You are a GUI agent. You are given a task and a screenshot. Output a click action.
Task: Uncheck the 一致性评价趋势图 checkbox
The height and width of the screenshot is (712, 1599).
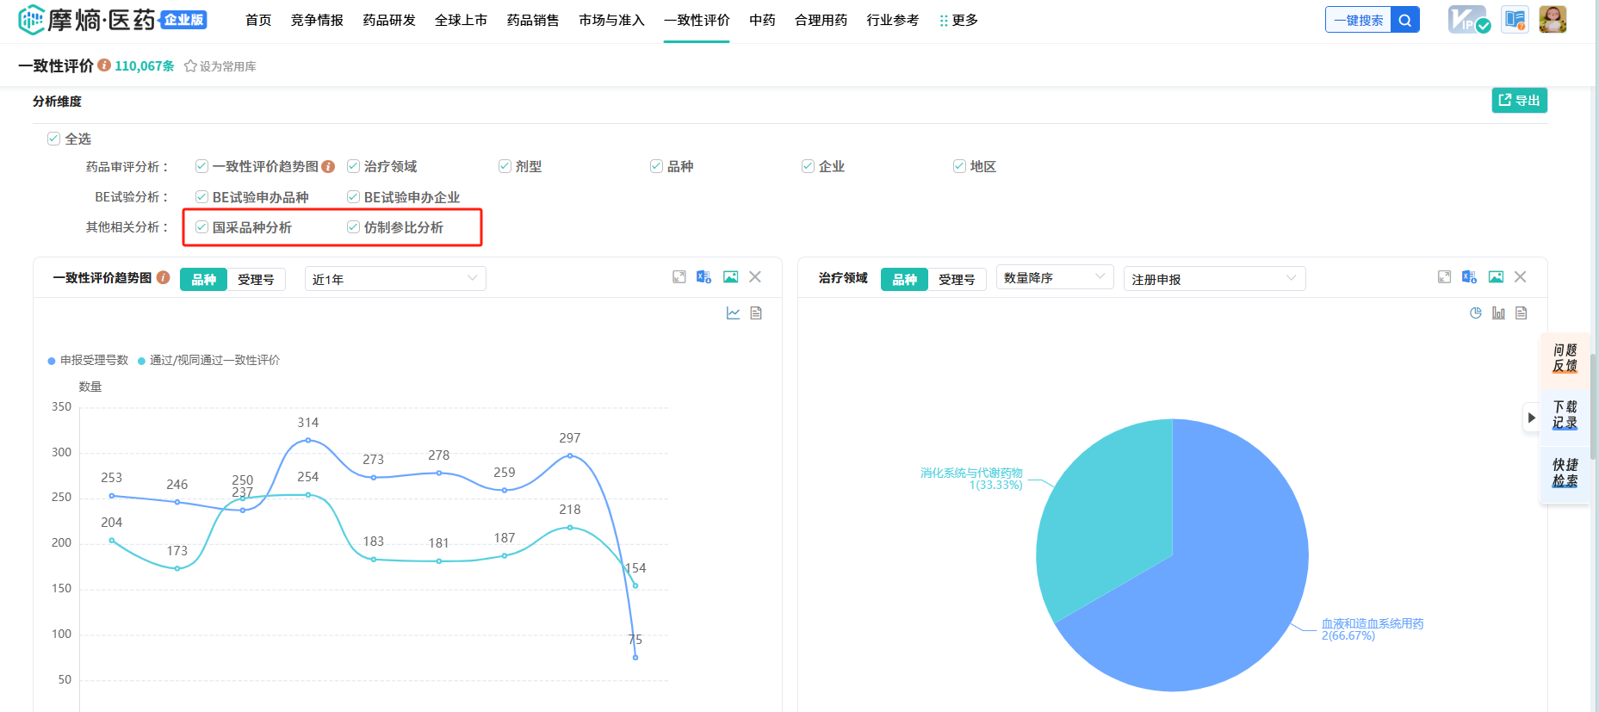201,166
